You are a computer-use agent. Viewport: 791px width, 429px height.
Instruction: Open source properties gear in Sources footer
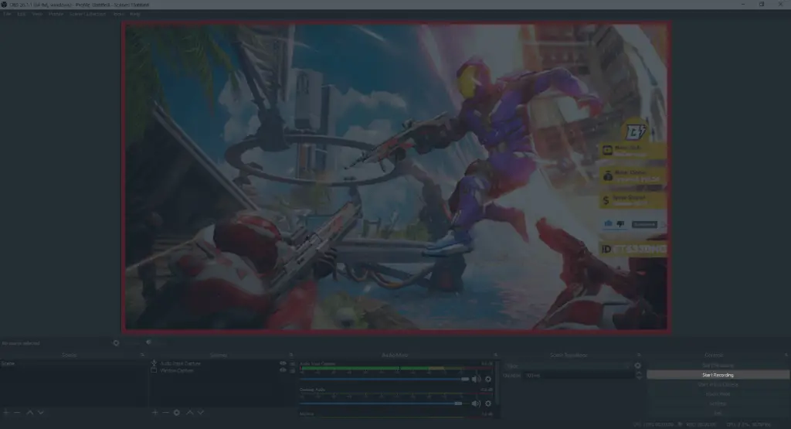177,412
